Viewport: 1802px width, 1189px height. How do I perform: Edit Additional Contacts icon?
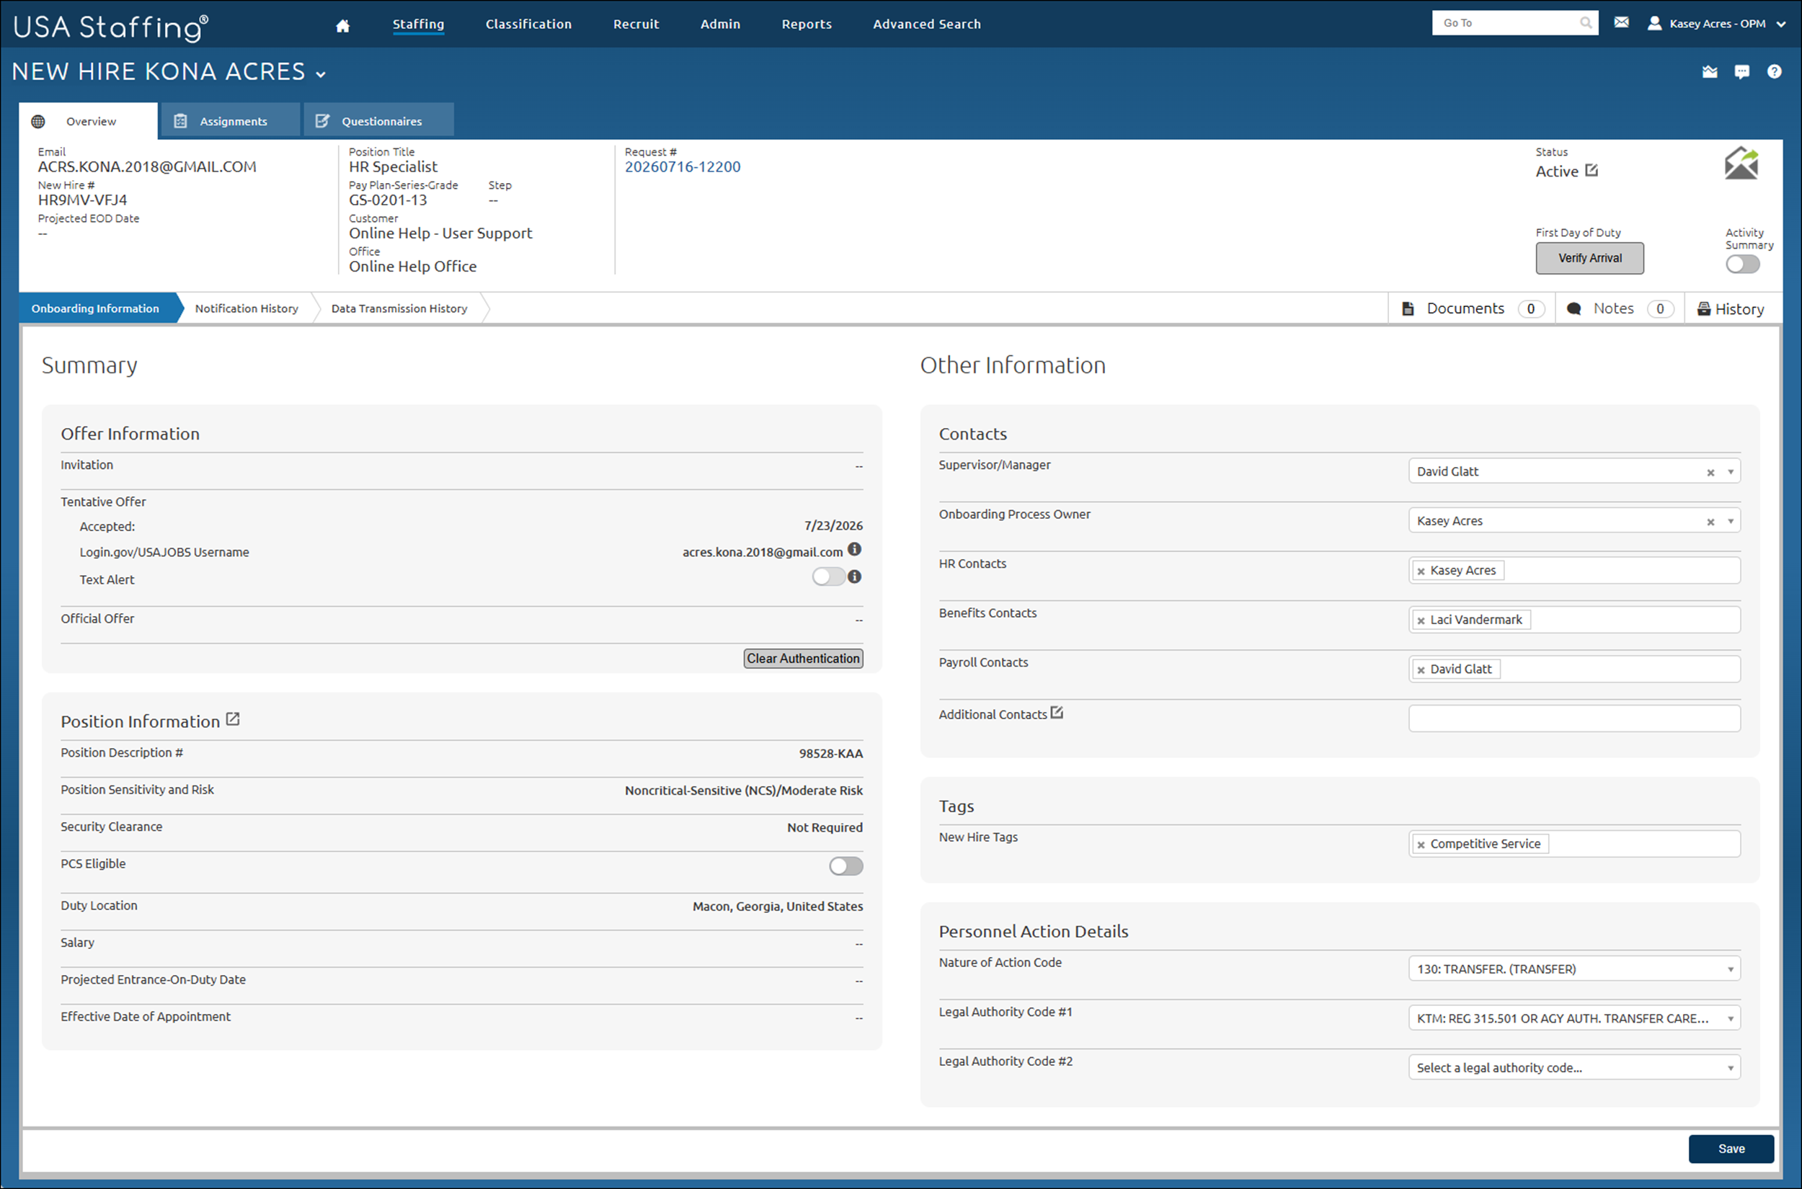click(x=1057, y=713)
